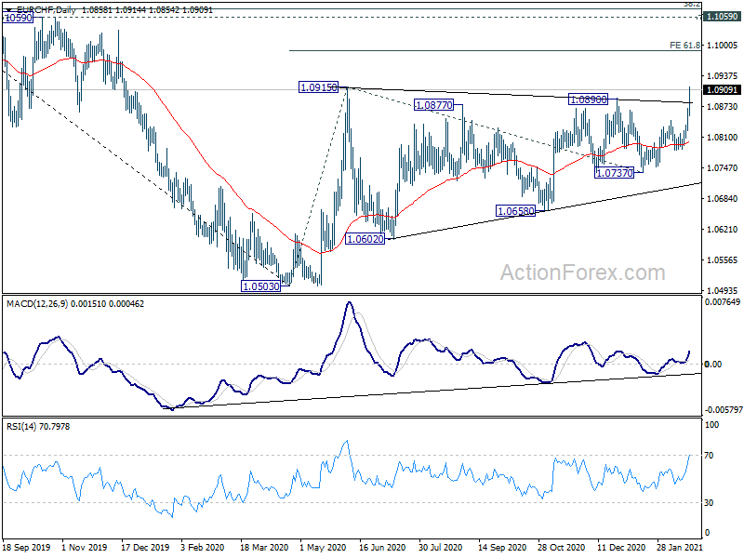
Task: Click the 18 Mar 2020 date label
Action: click(264, 547)
